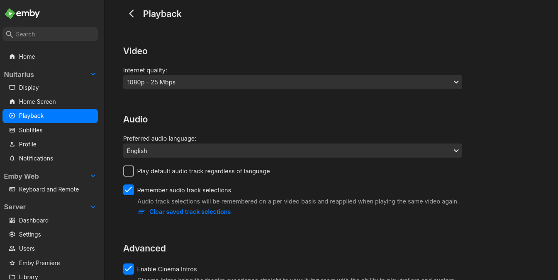Screen dimensions: 558x280
Task: Click the Dashboard grid icon
Action: pos(12,220)
